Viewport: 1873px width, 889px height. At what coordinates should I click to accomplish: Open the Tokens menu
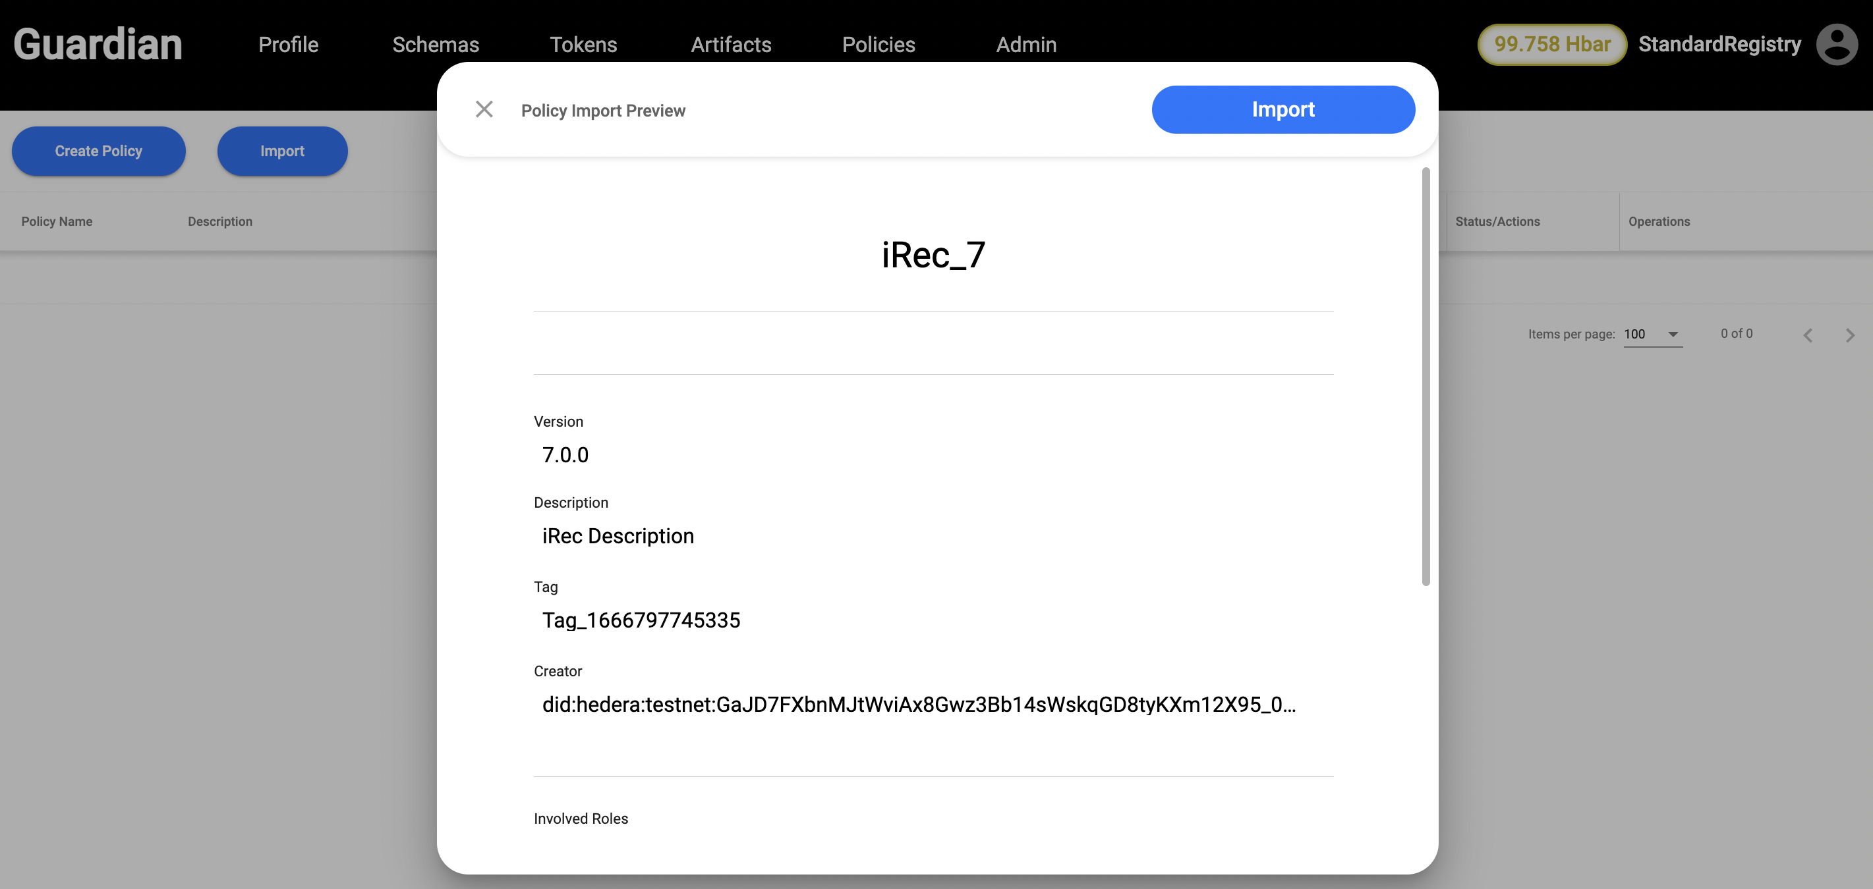[x=583, y=44]
